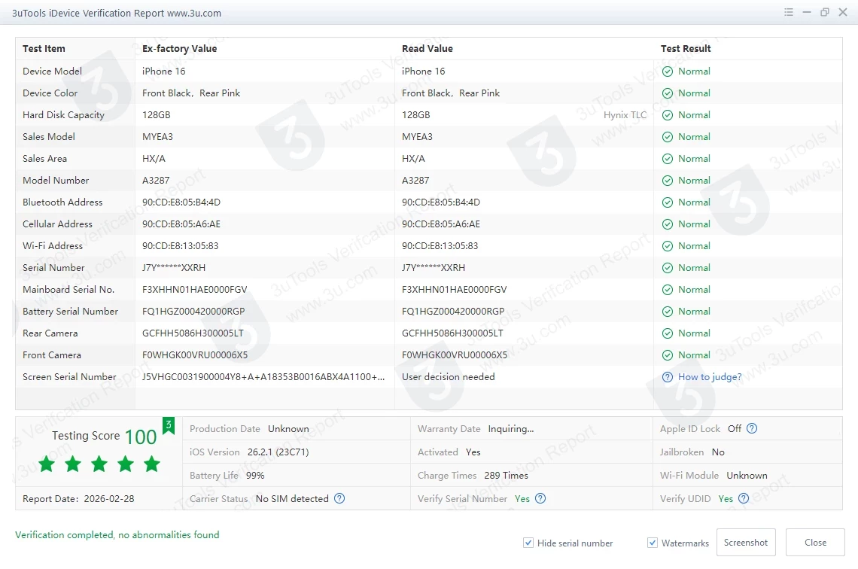This screenshot has height=569, width=858.
Task: Click the Ex-factory Value column header
Action: pyautogui.click(x=179, y=49)
